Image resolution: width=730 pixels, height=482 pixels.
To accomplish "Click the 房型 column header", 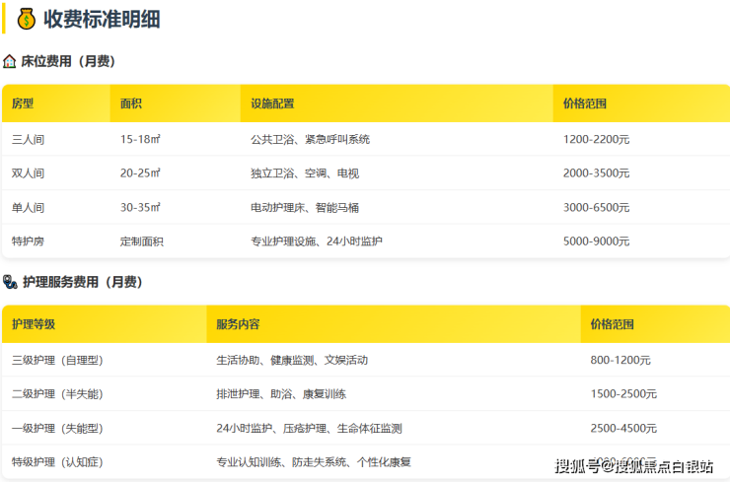I will click(x=23, y=103).
